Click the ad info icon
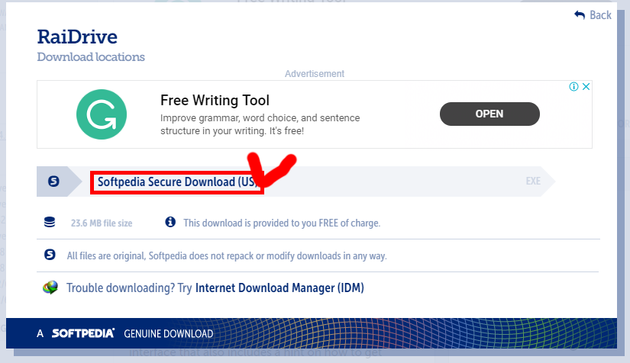The height and width of the screenshot is (363, 630). click(x=573, y=87)
